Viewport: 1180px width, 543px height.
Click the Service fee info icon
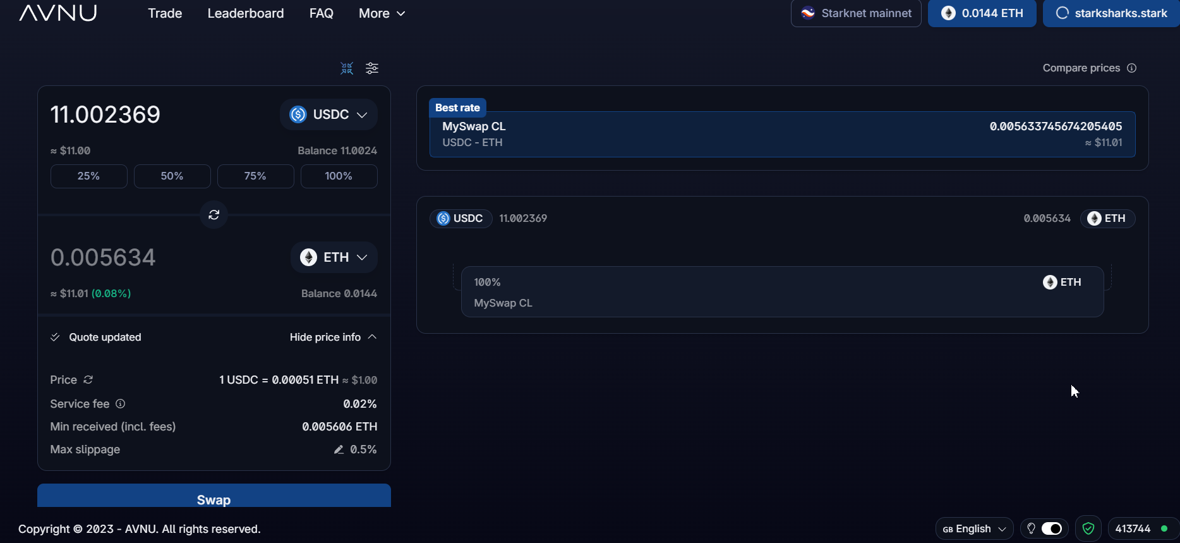tap(121, 404)
